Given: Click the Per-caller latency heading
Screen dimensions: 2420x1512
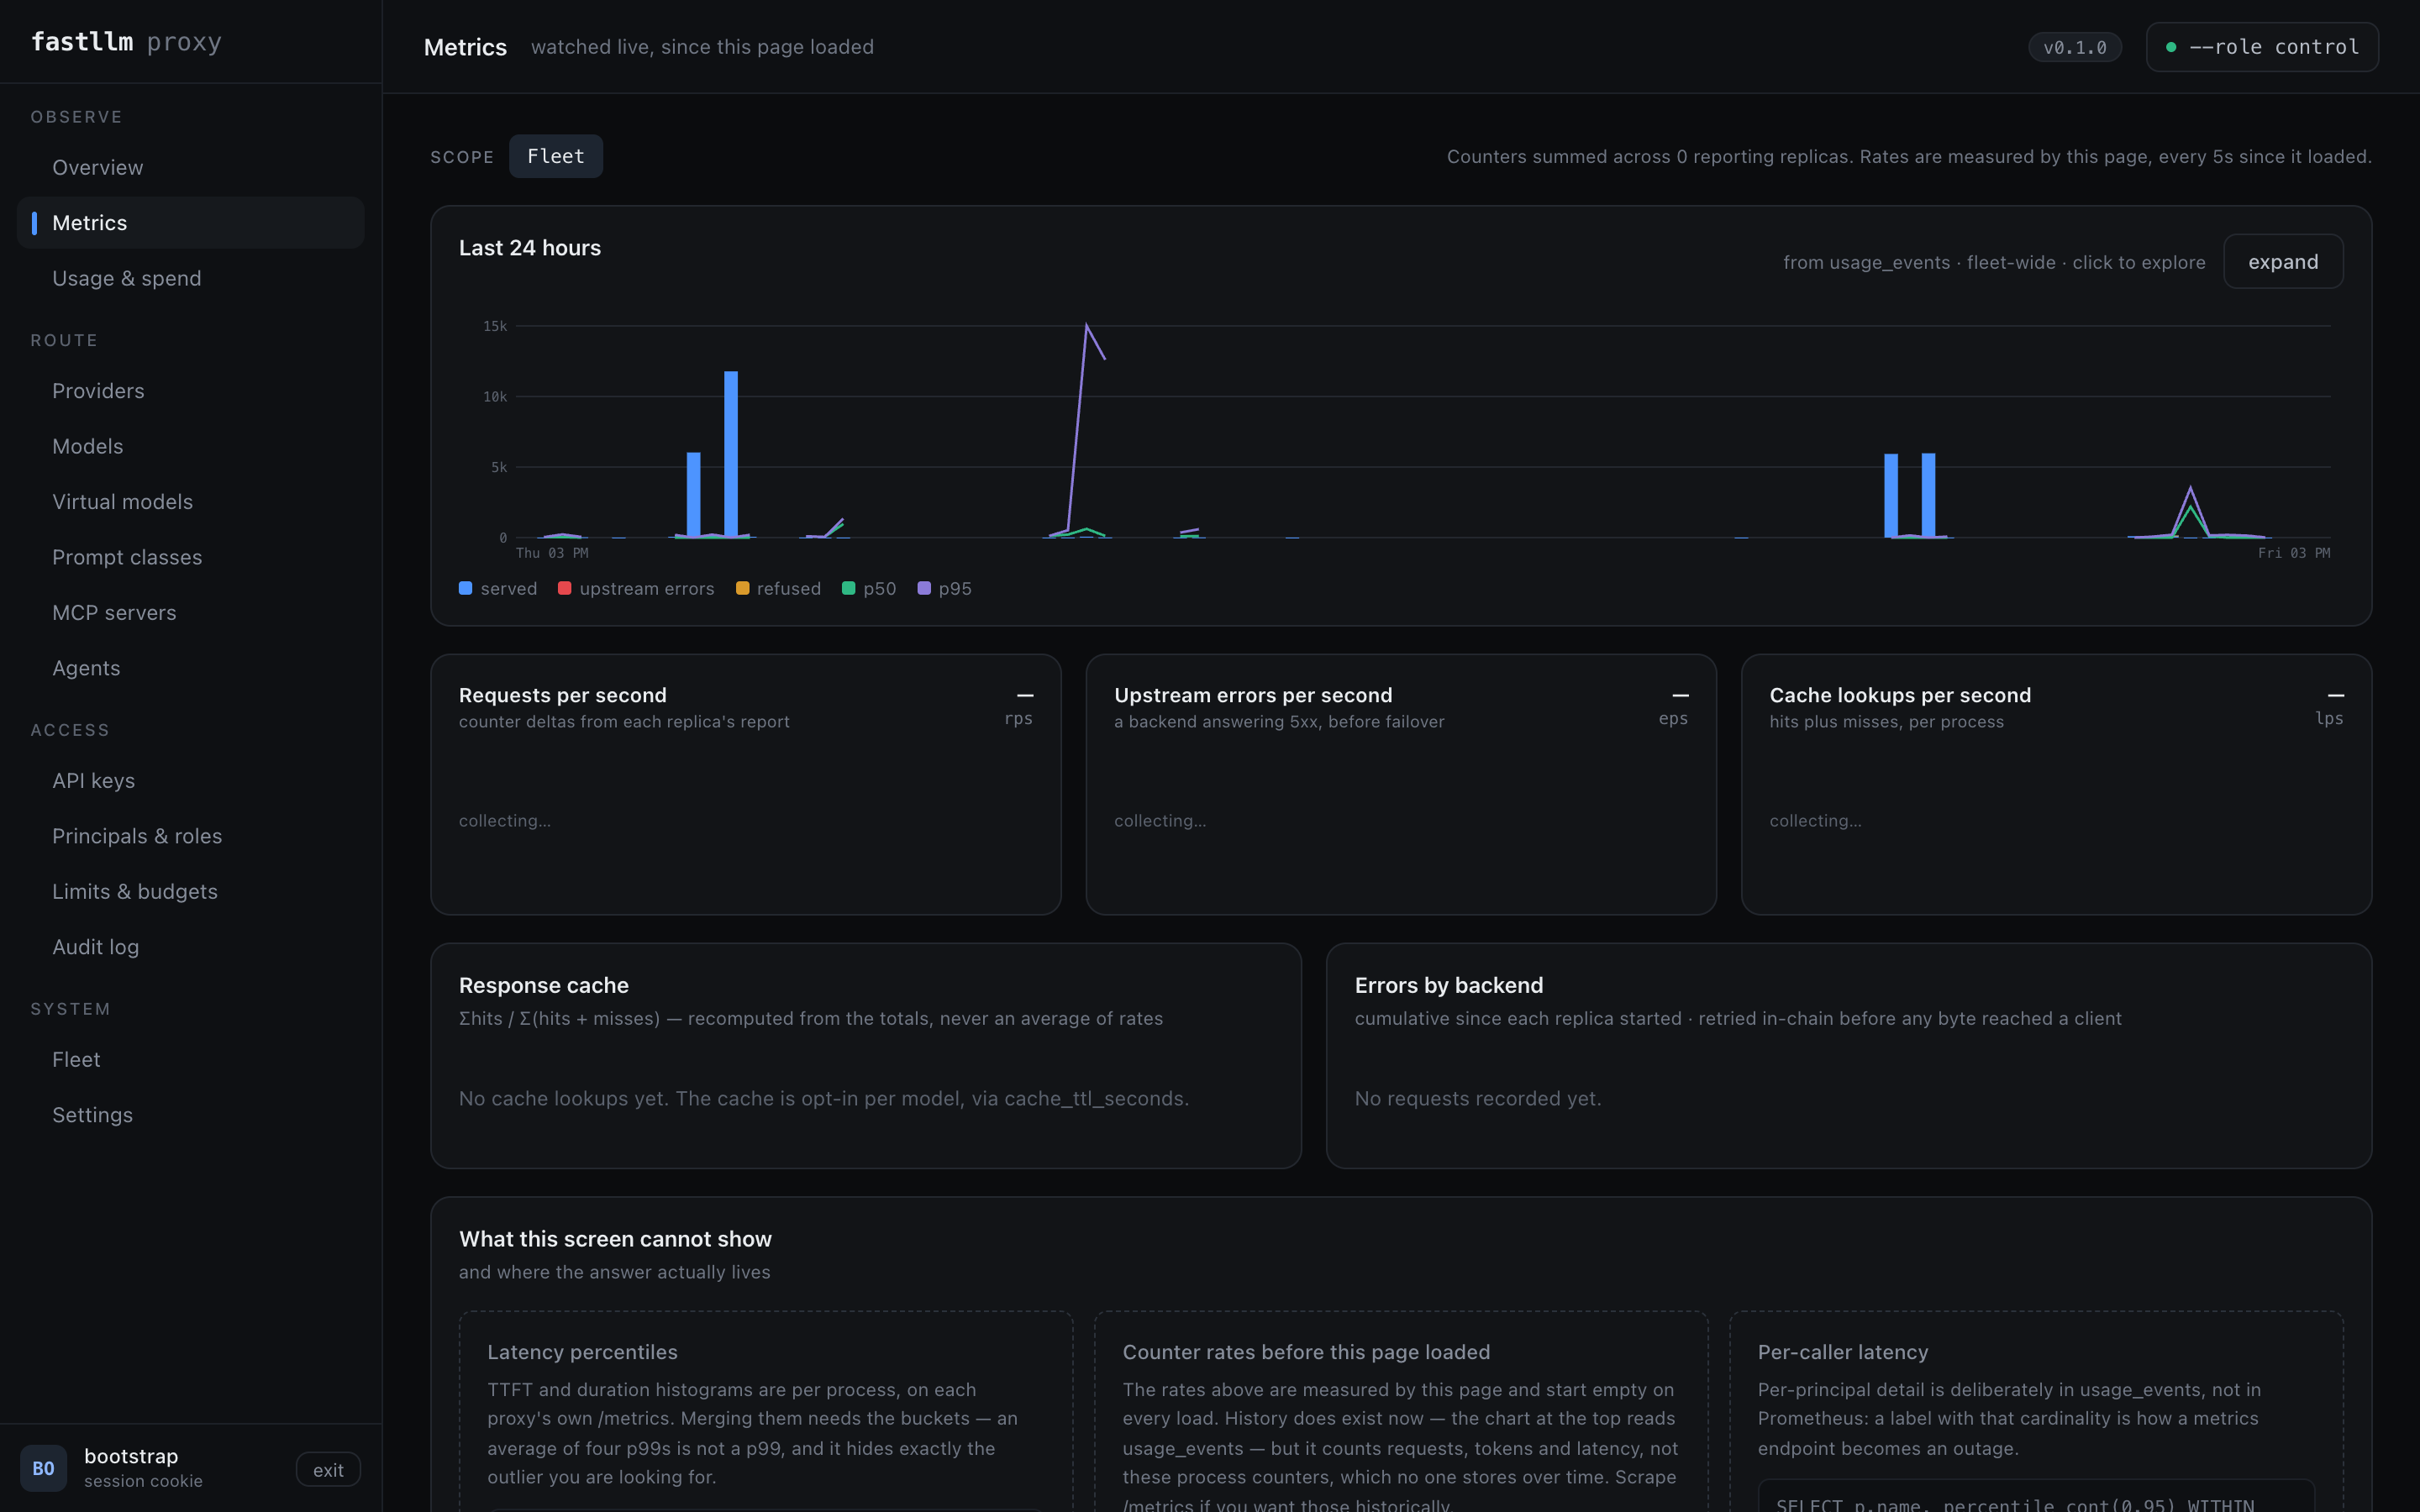Looking at the screenshot, I should [1843, 1352].
